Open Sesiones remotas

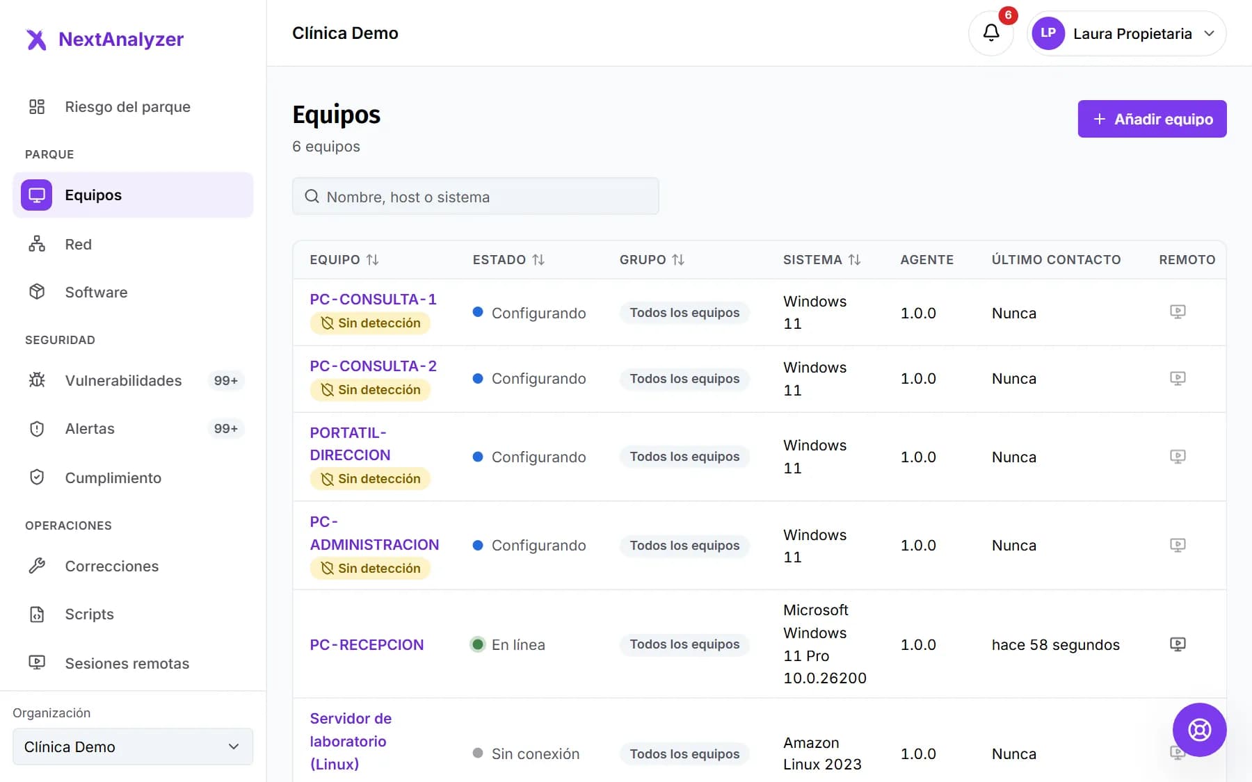point(133,664)
